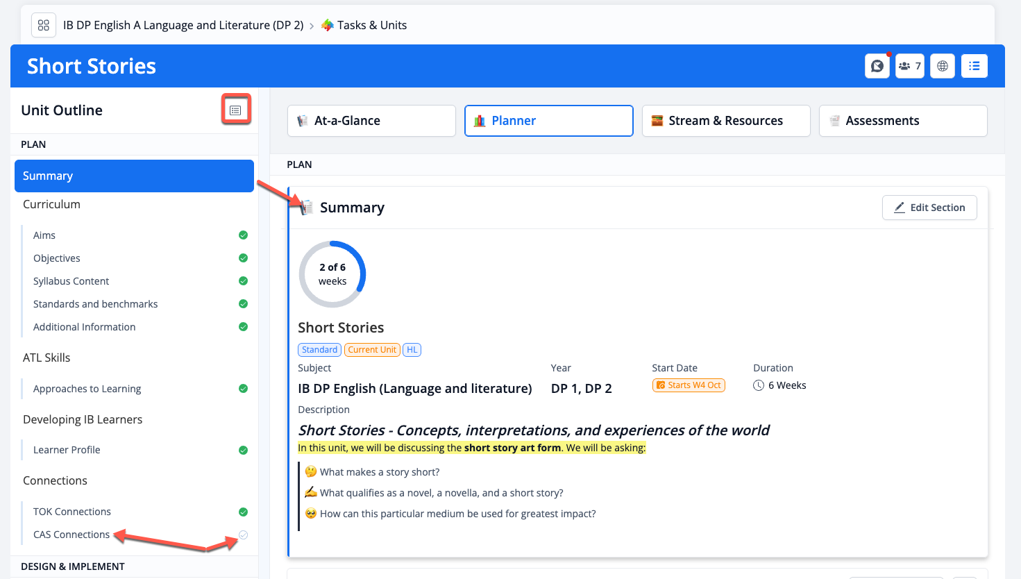The image size is (1021, 579).
Task: Click the 2 of 6 weeks progress ring
Action: 332,274
